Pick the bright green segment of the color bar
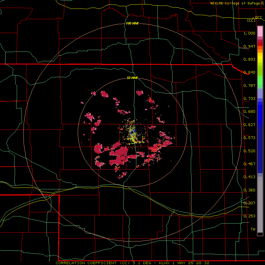The image size is (265, 265). point(260,80)
